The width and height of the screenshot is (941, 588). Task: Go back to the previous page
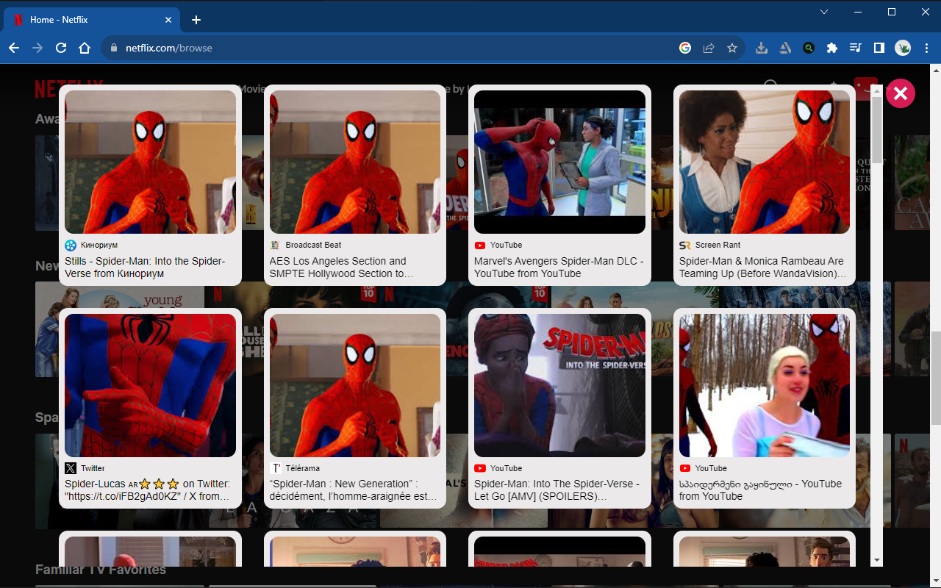coord(14,48)
